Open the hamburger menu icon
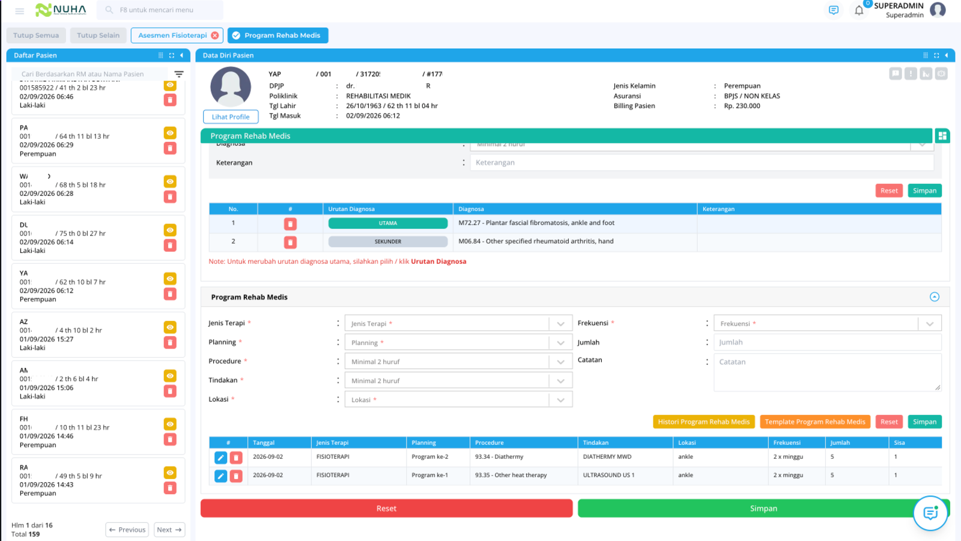Image resolution: width=961 pixels, height=541 pixels. pos(19,11)
